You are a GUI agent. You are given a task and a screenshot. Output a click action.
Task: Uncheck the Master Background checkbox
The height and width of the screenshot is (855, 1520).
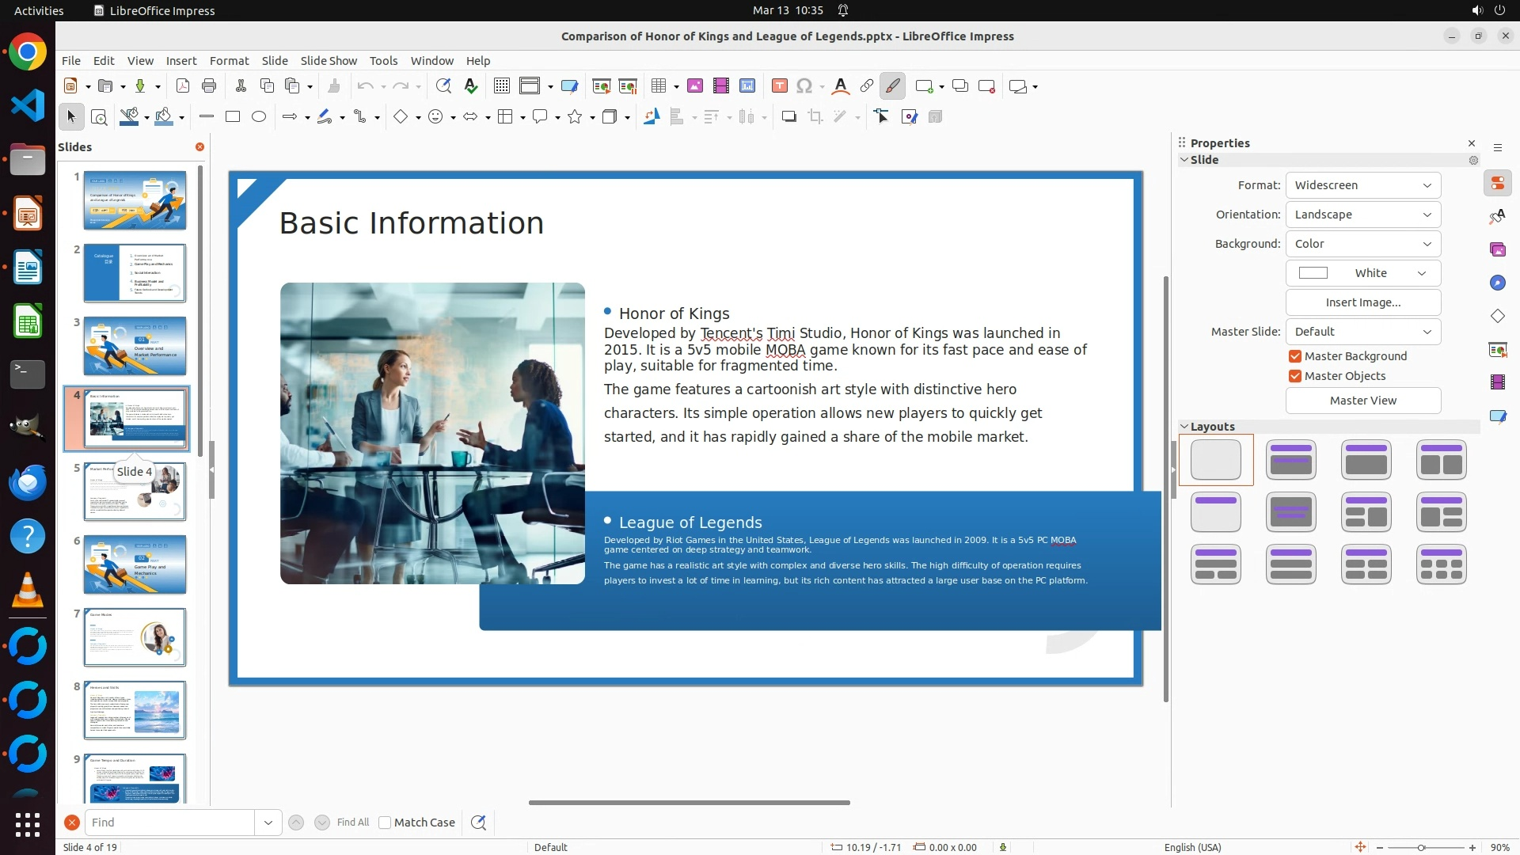pos(1295,356)
